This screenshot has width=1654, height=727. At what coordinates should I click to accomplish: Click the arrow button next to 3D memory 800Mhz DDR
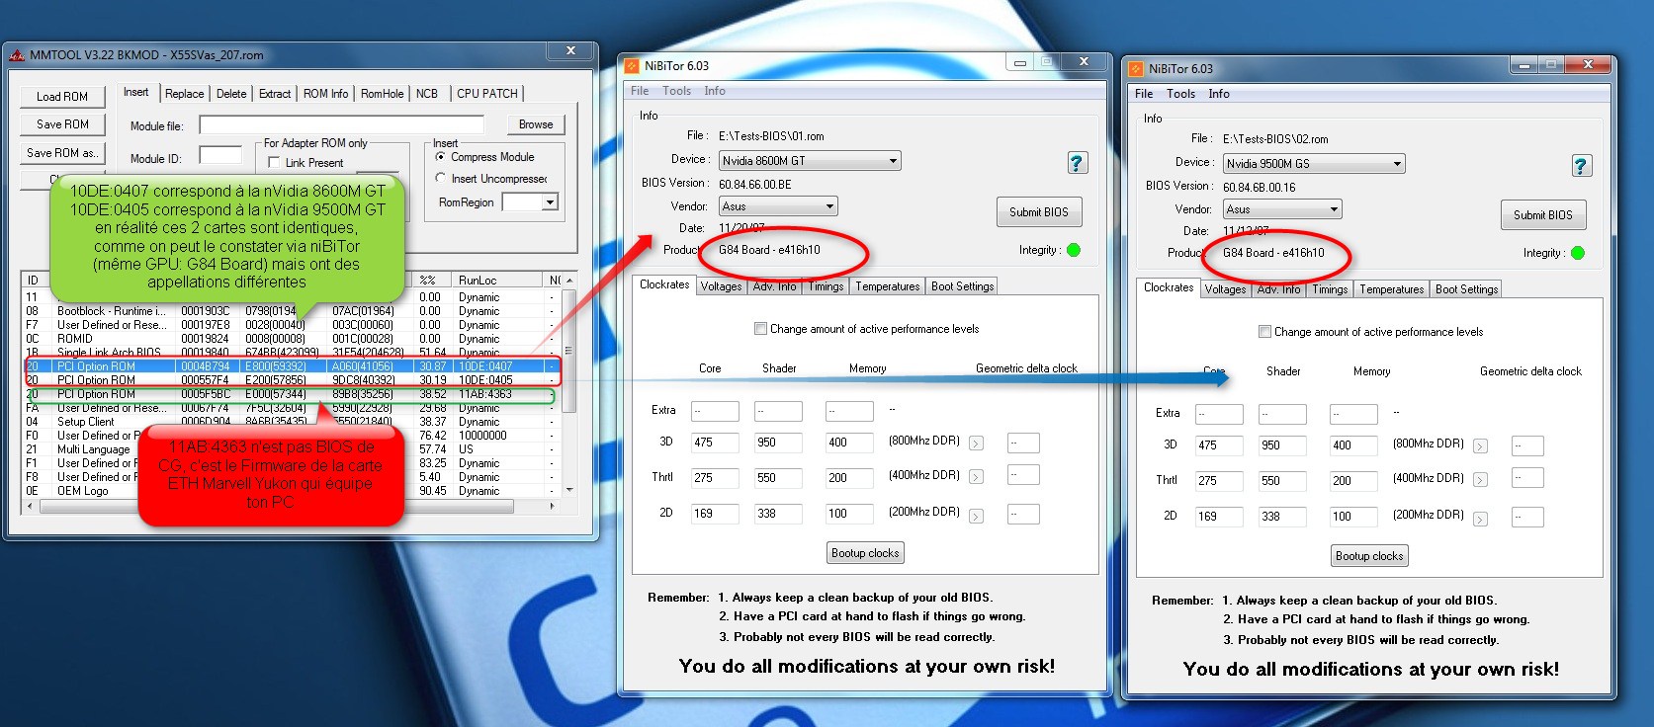(x=976, y=444)
